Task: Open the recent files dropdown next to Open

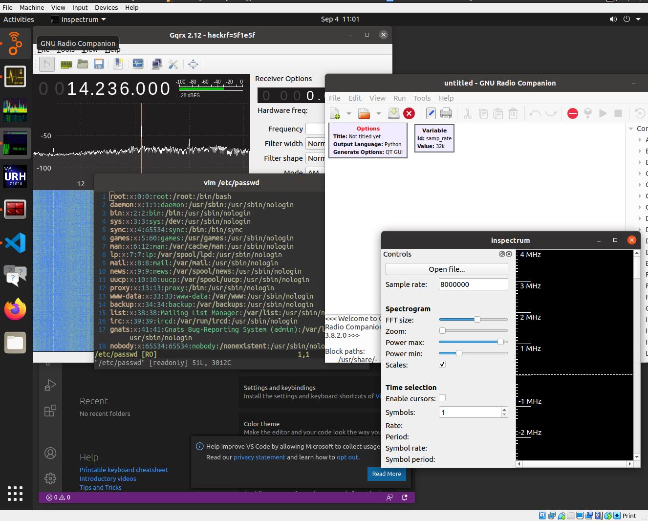Action: [x=378, y=113]
